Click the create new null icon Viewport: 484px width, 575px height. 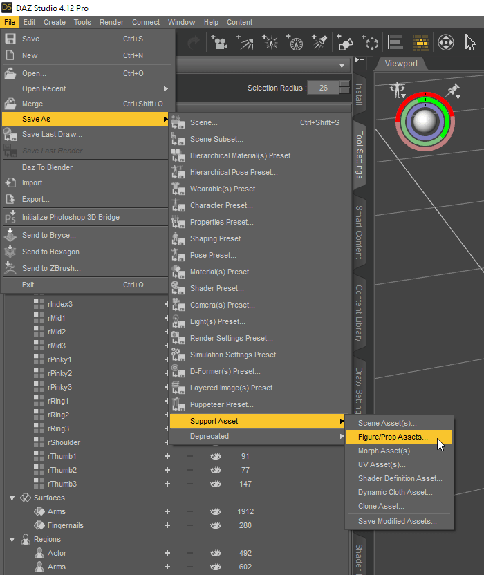(370, 43)
